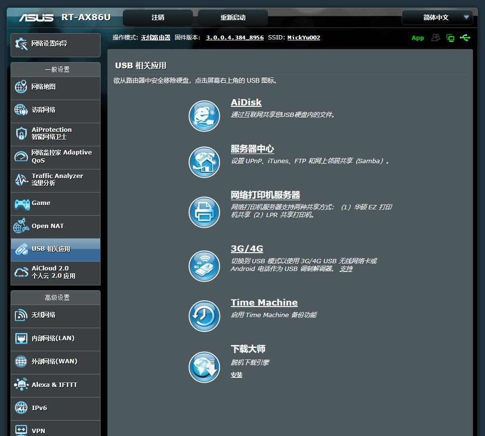The height and width of the screenshot is (436, 485).
Task: Select the 3G/4G USB modem icon
Action: tap(204, 266)
